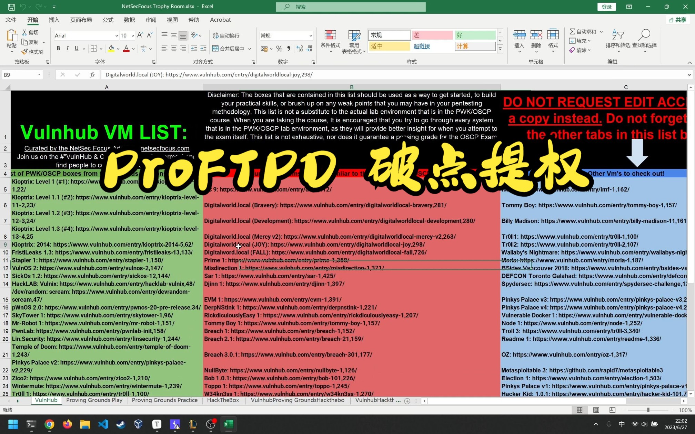Click the Cut scissors icon
Image resolution: width=695 pixels, height=434 pixels.
(24, 32)
